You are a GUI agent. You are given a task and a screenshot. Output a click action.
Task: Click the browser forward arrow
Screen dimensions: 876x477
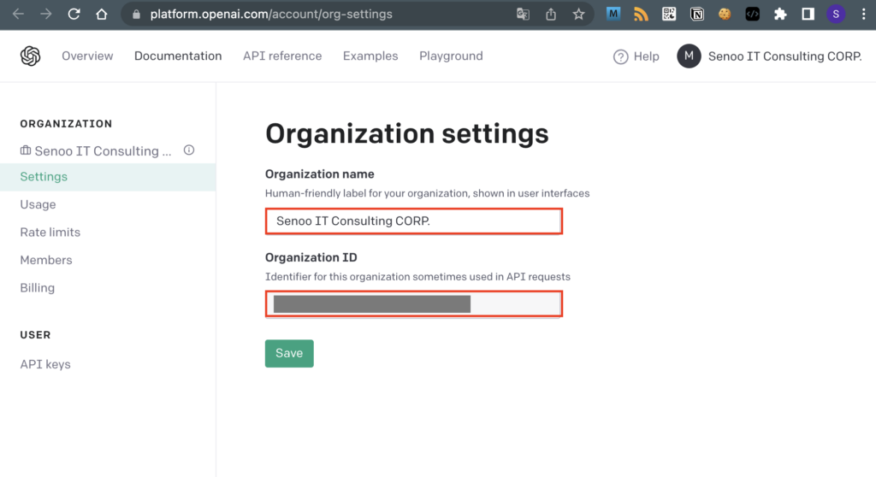click(x=46, y=14)
